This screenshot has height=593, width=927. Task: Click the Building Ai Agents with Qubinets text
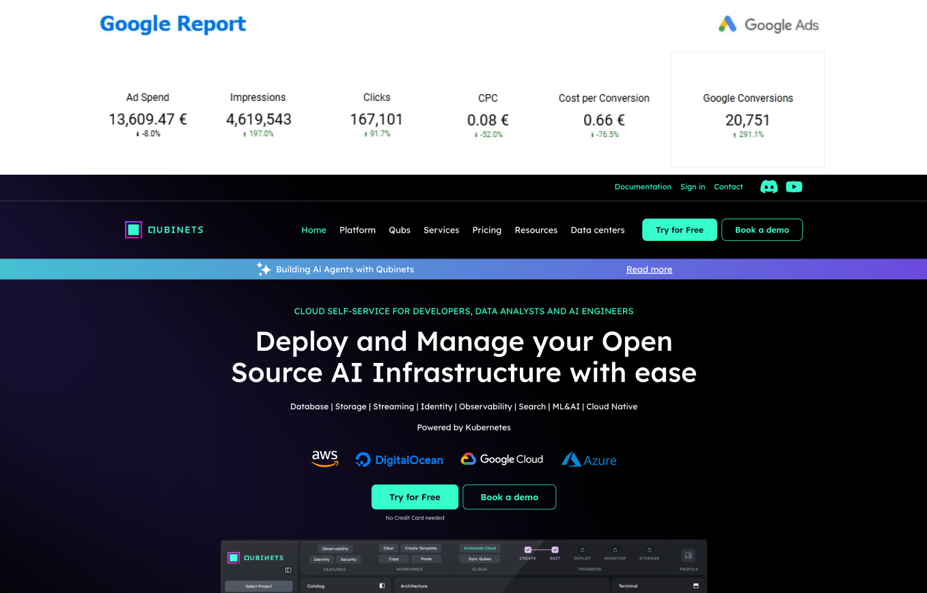coord(345,270)
